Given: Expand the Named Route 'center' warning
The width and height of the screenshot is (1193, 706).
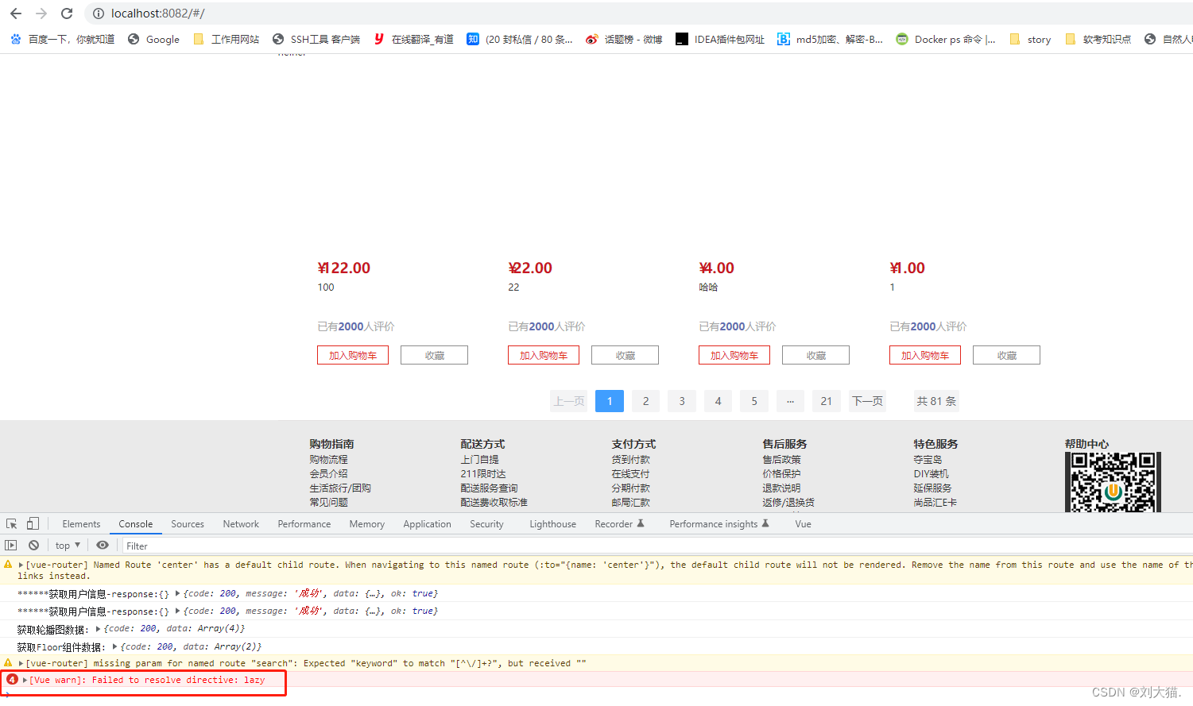Looking at the screenshot, I should click(x=21, y=565).
